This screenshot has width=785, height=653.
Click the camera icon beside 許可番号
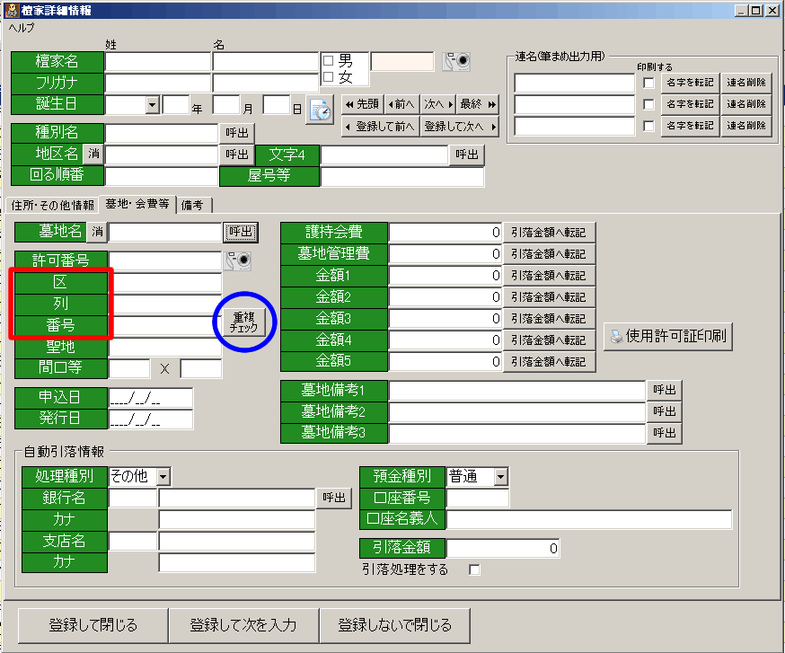238,260
